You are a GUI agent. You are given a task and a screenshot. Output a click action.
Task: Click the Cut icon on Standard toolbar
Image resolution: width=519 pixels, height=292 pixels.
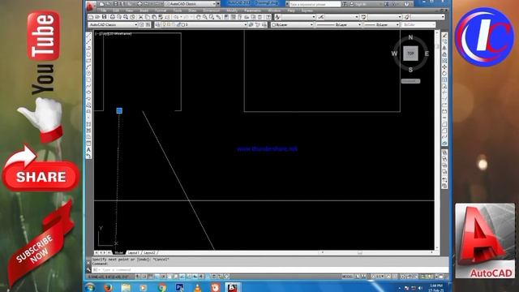tap(140, 17)
